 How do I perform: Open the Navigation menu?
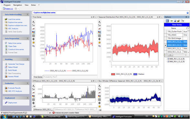[x=17, y=5]
